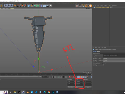Viewport: 125px width, 94px height.
Task: Toggle Autokeying red button
Action: pos(72,77)
